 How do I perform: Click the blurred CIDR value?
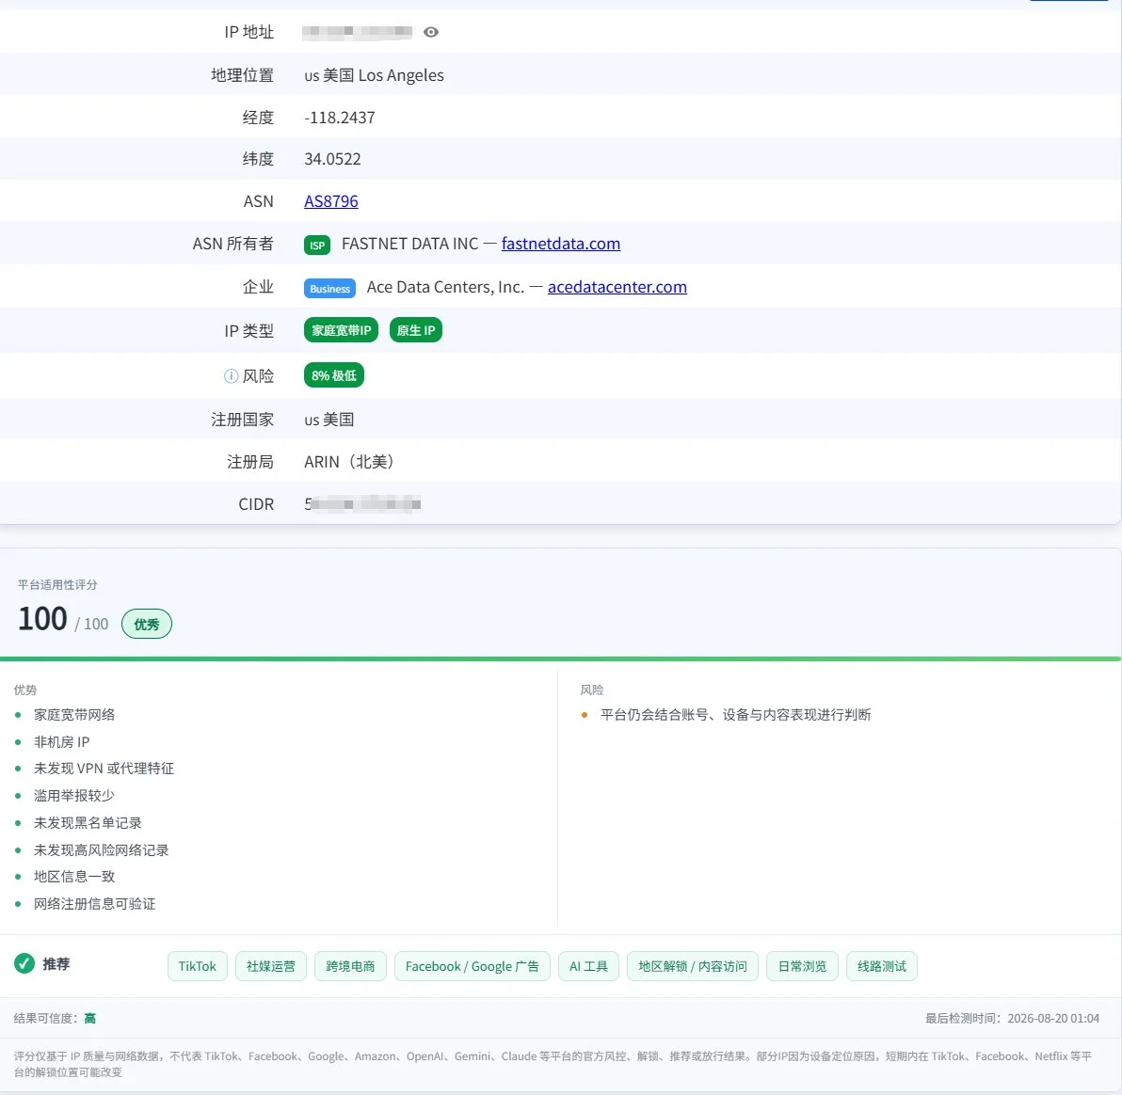(362, 504)
